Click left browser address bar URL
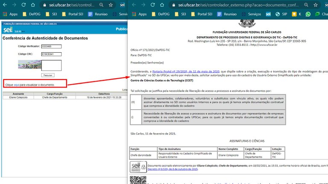The width and height of the screenshot is (328, 184). 72,5
